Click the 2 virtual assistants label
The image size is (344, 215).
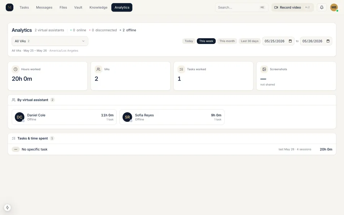tap(49, 30)
